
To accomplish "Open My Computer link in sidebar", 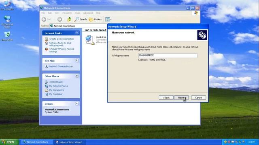I will click(56, 94).
